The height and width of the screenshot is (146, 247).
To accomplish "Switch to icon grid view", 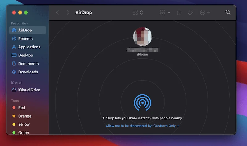I will click(x=135, y=12).
